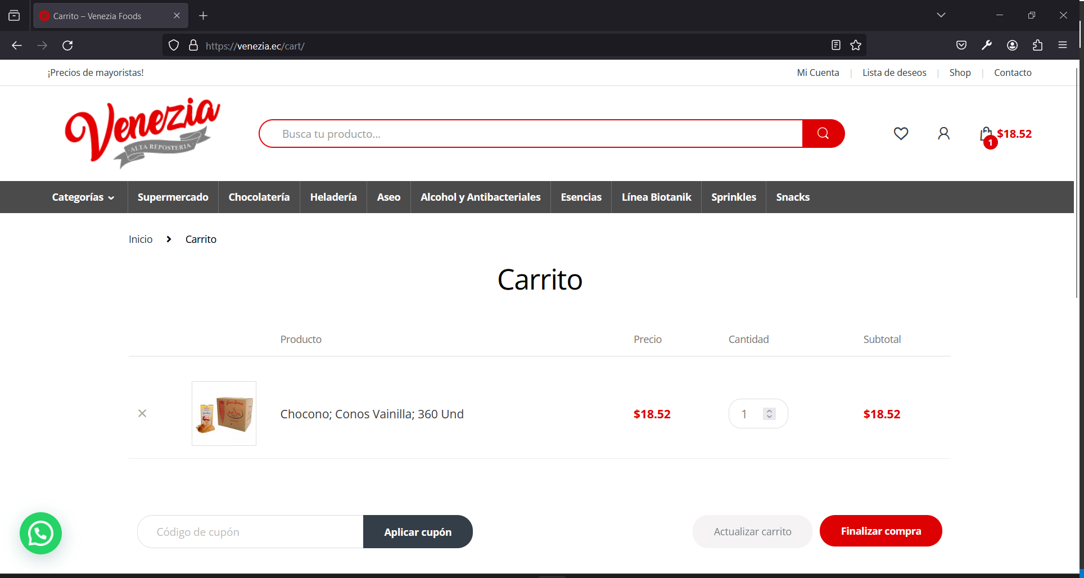Open Supermercado menu
The image size is (1084, 578).
(173, 197)
